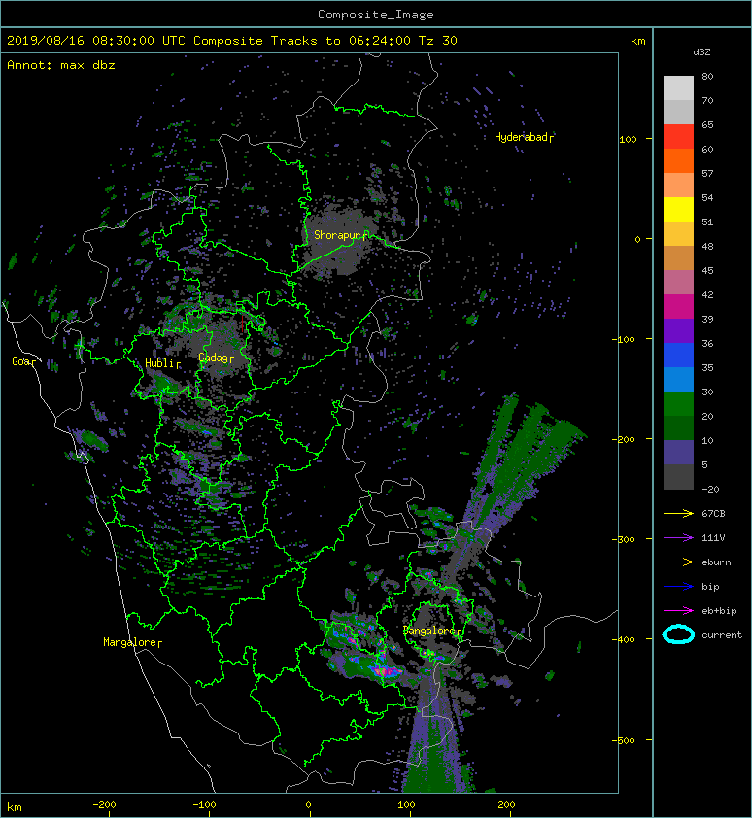This screenshot has width=752, height=818.
Task: Click the '-20' value in dBZ scale
Action: 710,490
